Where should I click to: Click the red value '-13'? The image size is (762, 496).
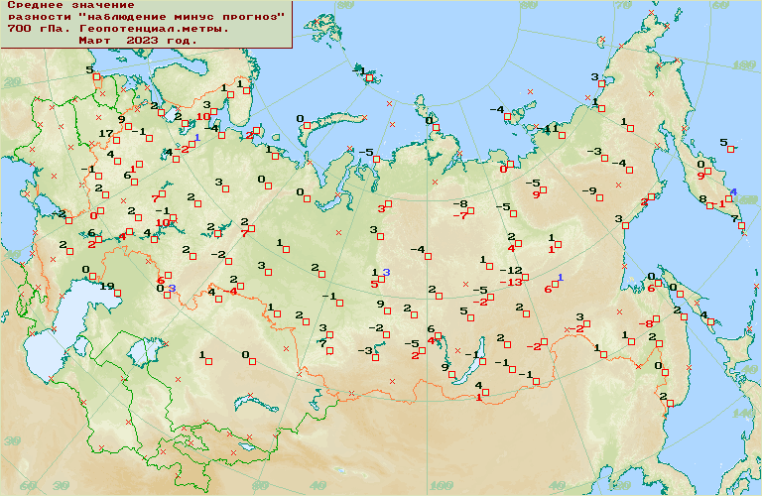511,283
